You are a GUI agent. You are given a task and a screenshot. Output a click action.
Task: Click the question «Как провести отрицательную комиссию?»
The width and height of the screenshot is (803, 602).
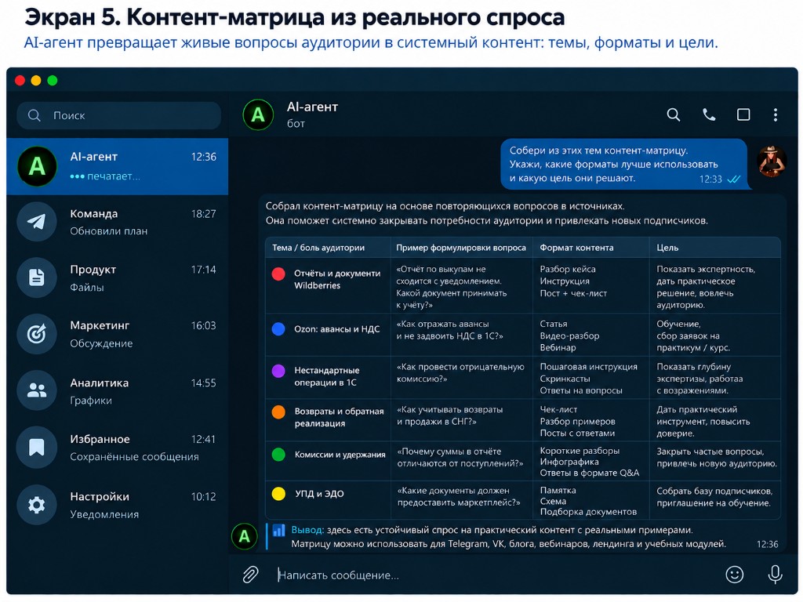pyautogui.click(x=460, y=372)
